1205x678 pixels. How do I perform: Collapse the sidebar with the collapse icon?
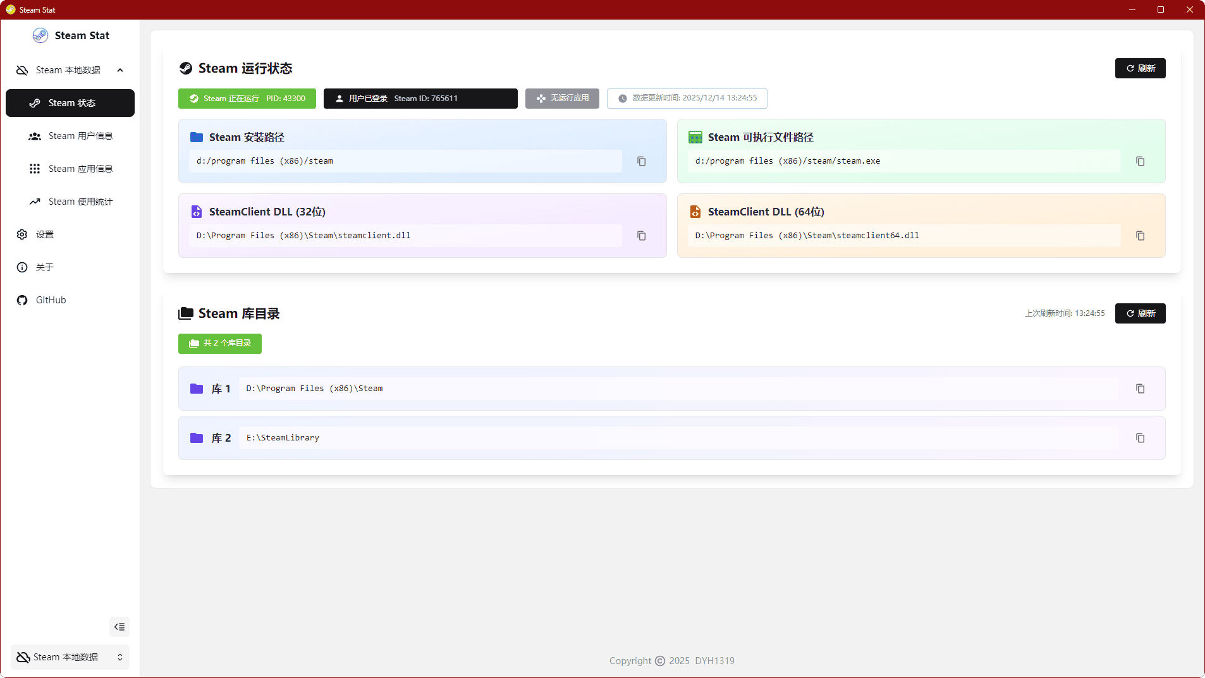pos(119,627)
